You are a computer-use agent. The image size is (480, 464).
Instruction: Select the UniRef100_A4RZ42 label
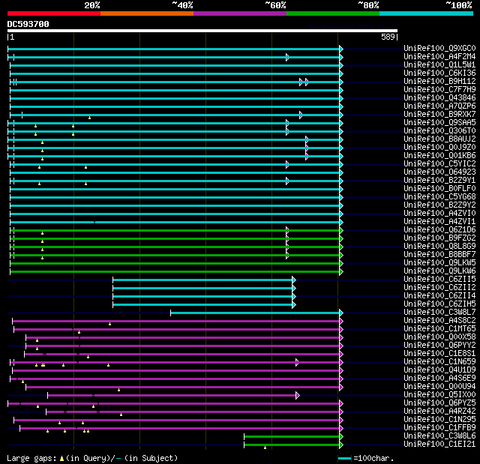click(439, 412)
